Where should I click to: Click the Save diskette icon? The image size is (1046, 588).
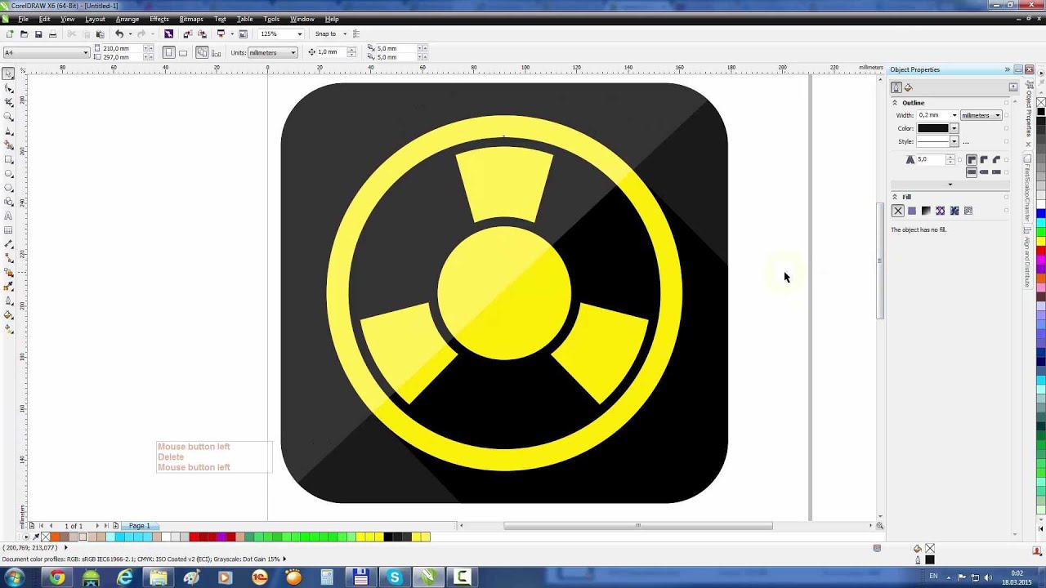point(38,34)
